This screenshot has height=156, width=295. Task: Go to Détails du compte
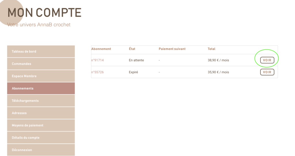point(41,138)
